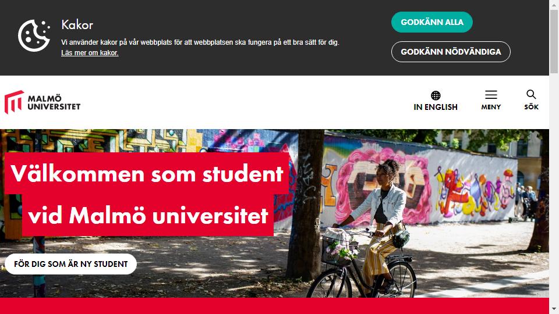Click the Välkommen som student heading
Viewport: 559px width, 314px height.
(x=147, y=174)
